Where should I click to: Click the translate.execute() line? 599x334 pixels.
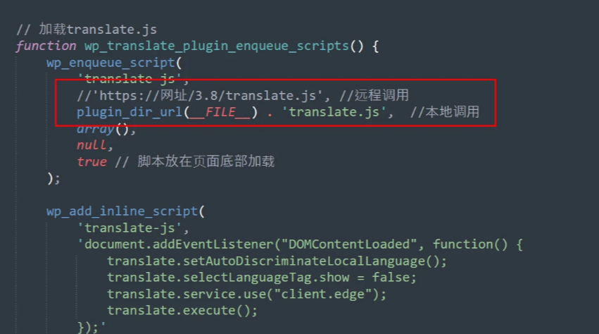click(x=182, y=310)
